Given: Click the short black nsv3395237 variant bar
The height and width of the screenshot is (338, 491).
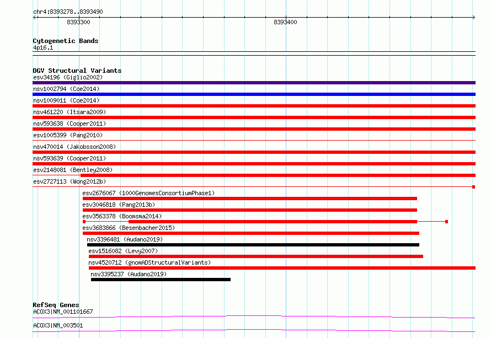Looking at the screenshot, I should 161,280.
